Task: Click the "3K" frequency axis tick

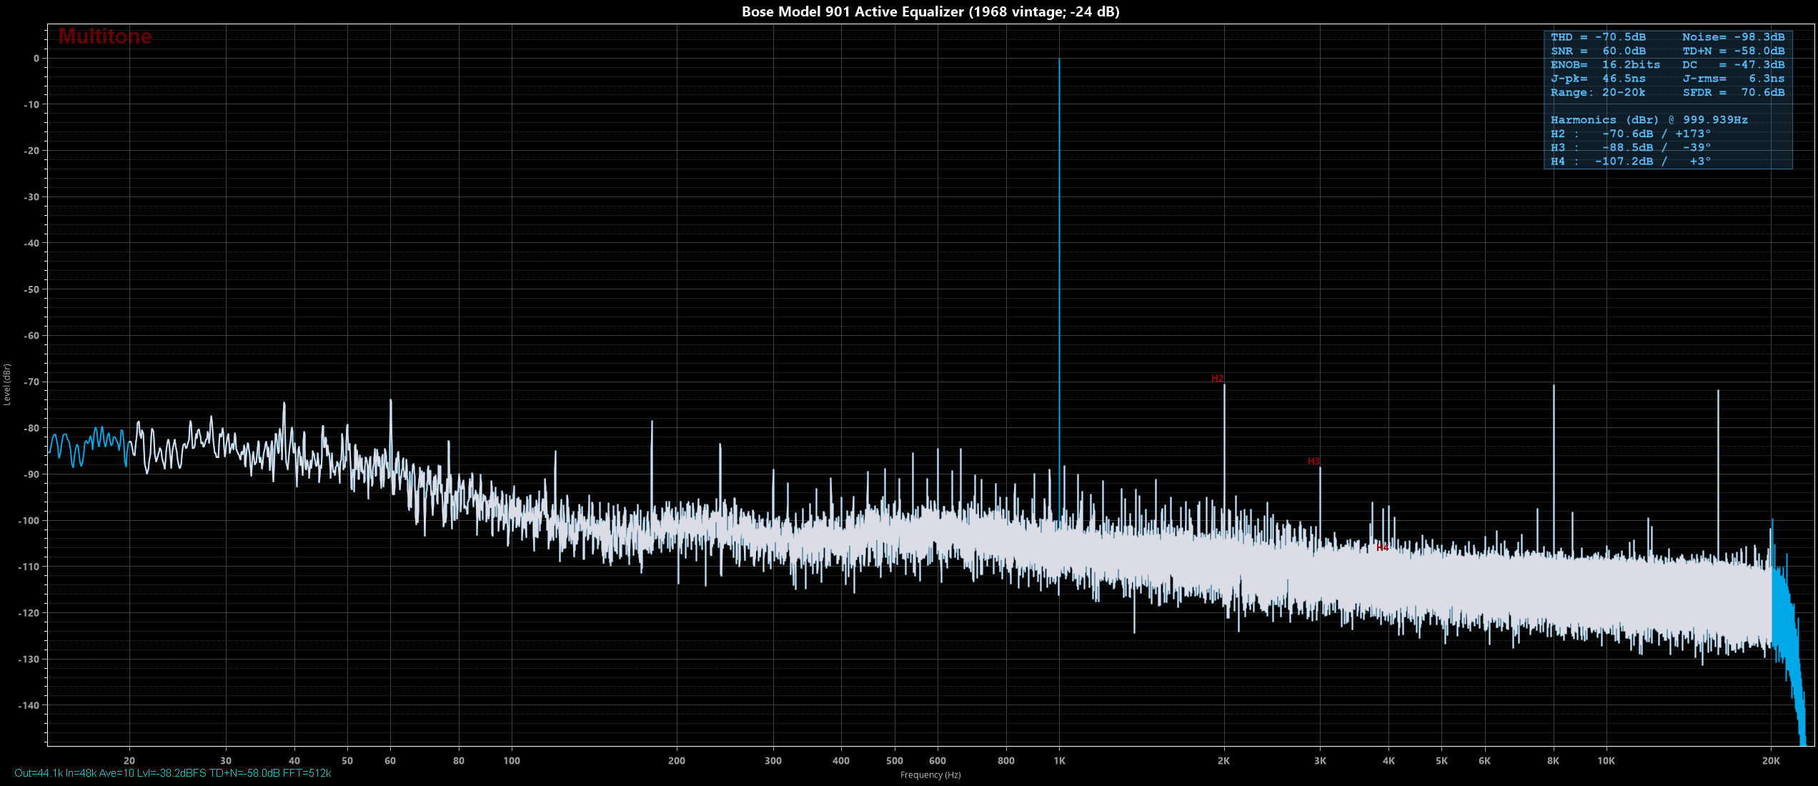Action: (1320, 761)
